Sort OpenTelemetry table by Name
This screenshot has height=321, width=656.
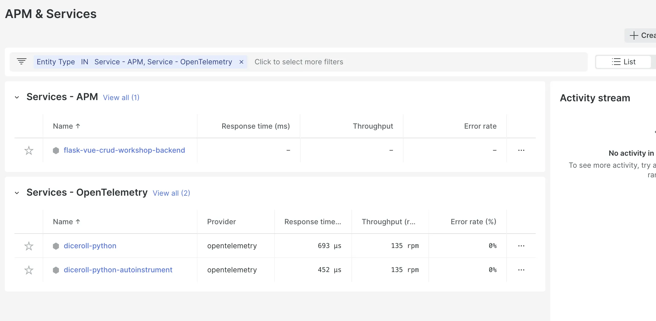pyautogui.click(x=66, y=222)
